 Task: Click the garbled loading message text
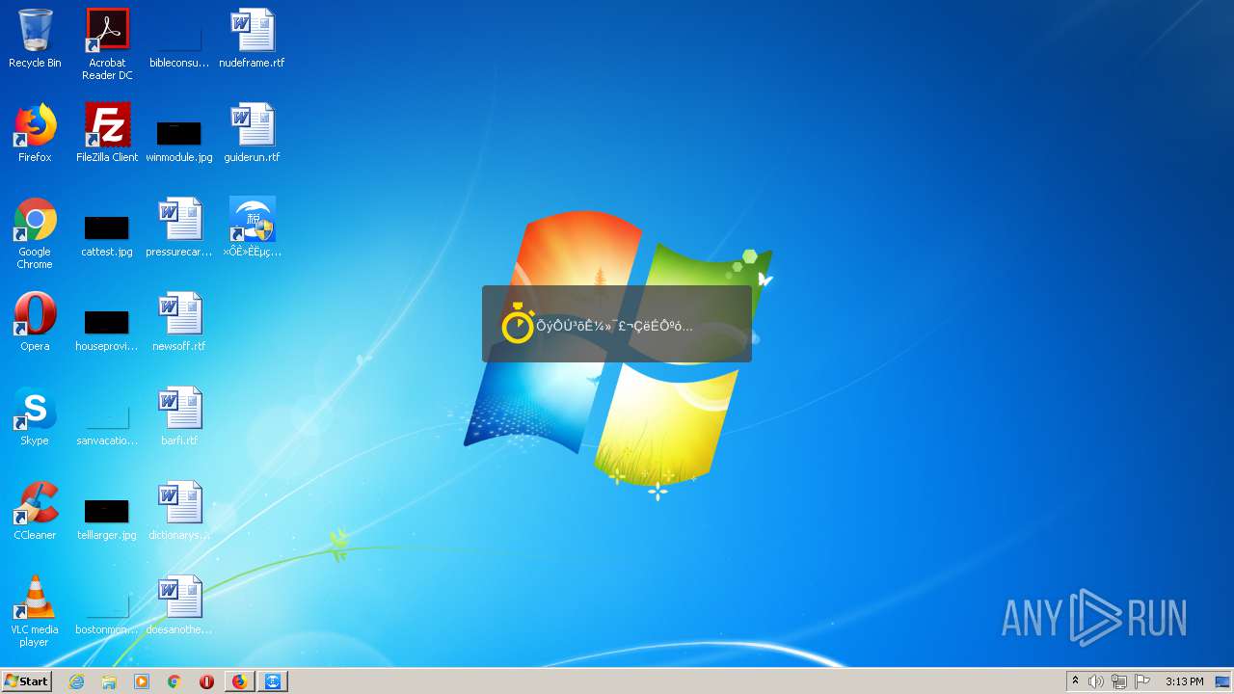coord(614,326)
